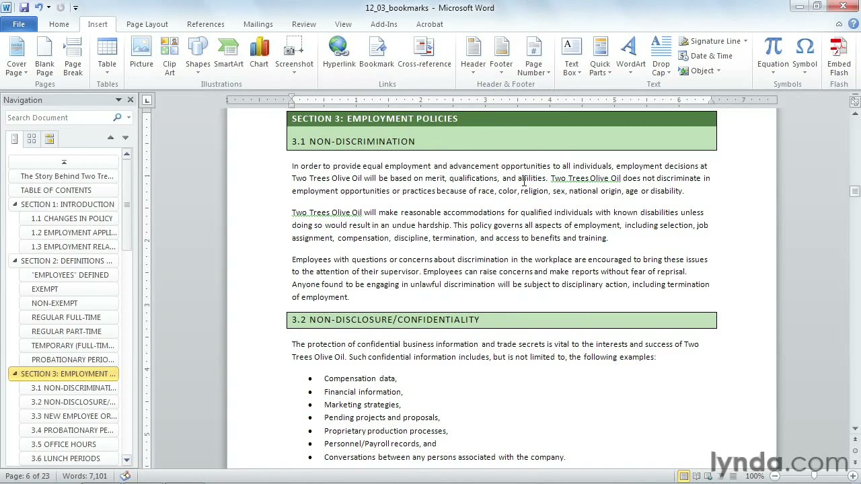Collapse SECTION 3: EMPLOYMENT heading

coord(15,373)
